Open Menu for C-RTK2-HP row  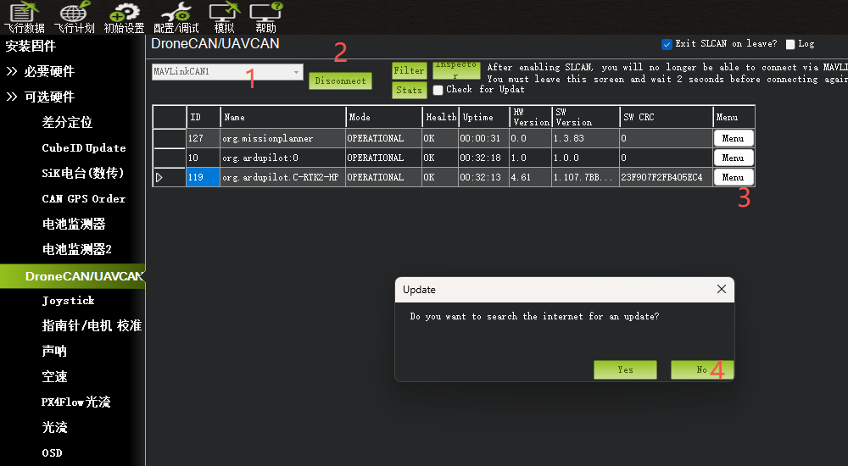(733, 177)
